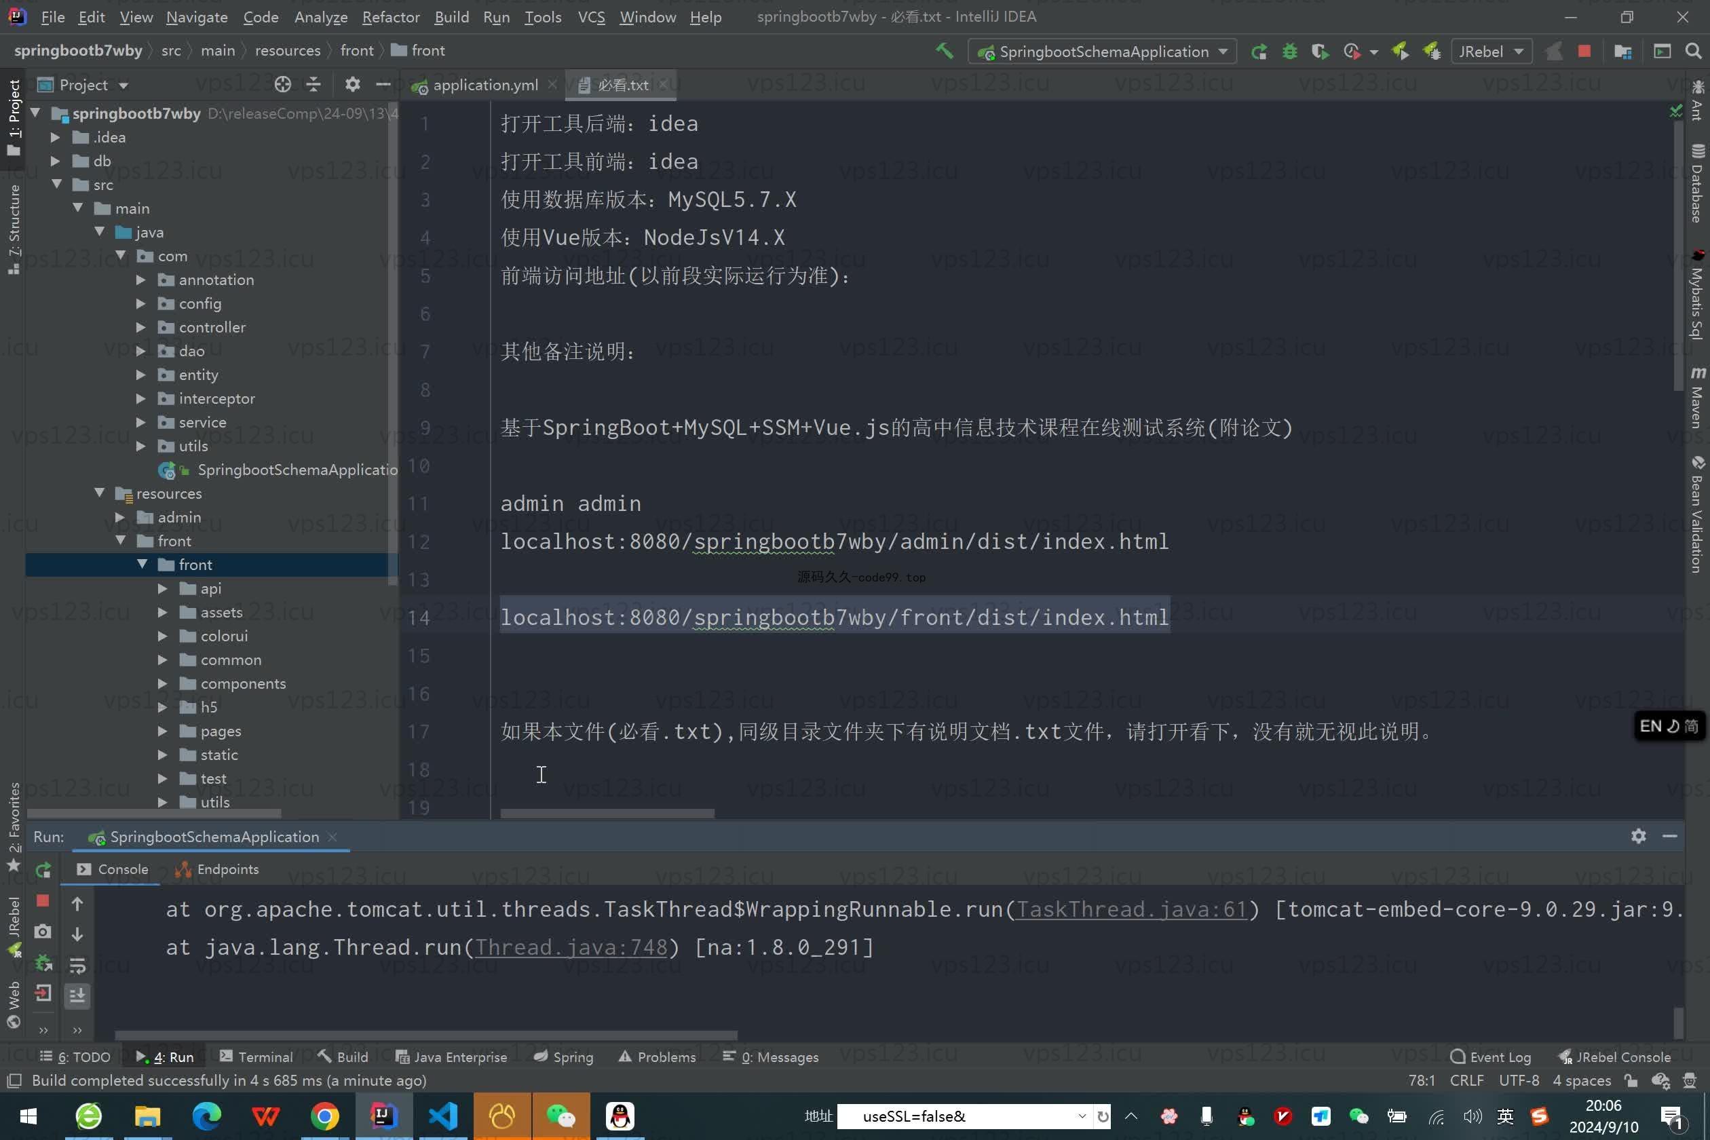Expand the .idea folder
The height and width of the screenshot is (1140, 1710).
coord(55,137)
